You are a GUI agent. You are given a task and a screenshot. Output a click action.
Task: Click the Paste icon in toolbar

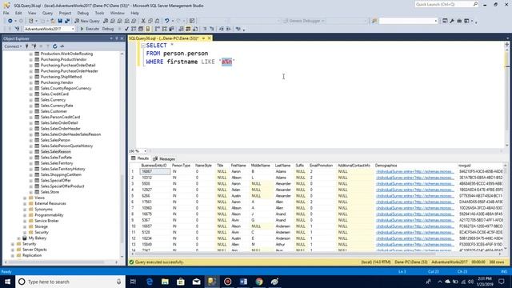157,21
